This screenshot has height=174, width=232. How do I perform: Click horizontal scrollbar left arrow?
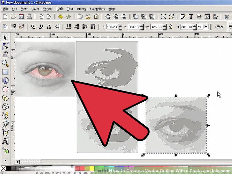click(18, 162)
